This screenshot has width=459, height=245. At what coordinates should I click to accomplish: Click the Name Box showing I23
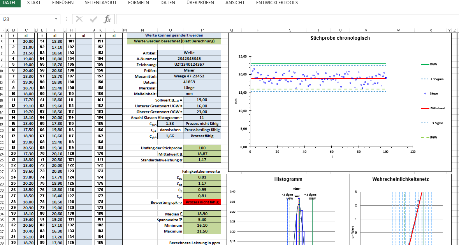click(x=26, y=19)
